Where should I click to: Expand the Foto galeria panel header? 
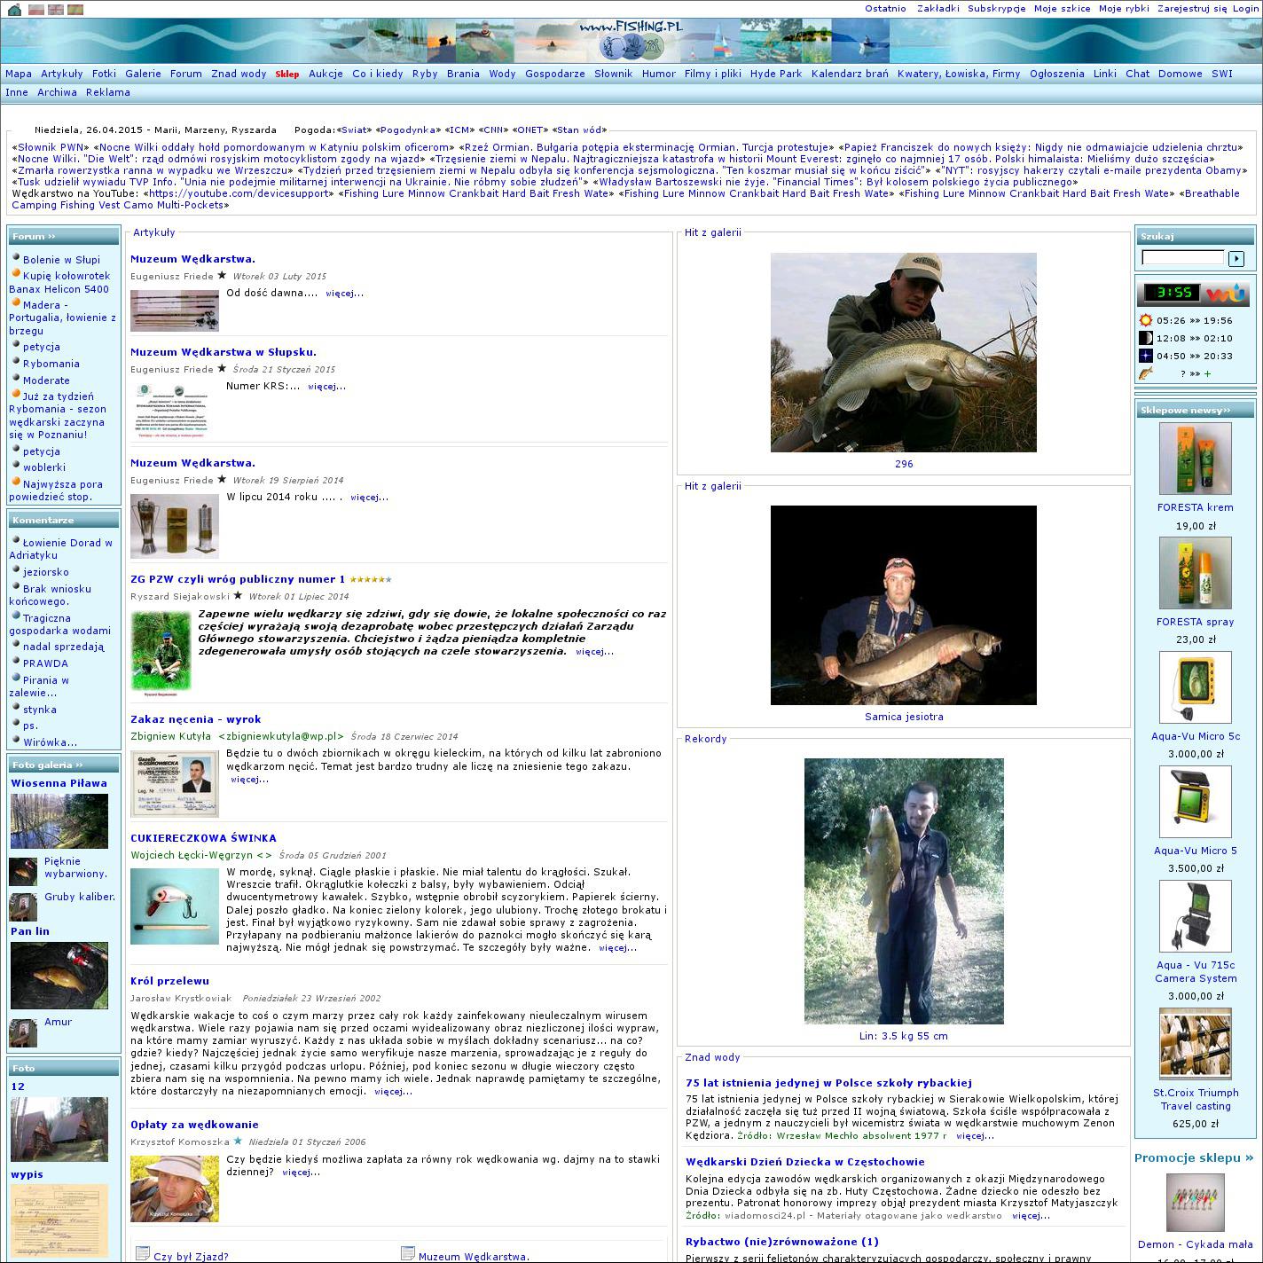coord(47,765)
